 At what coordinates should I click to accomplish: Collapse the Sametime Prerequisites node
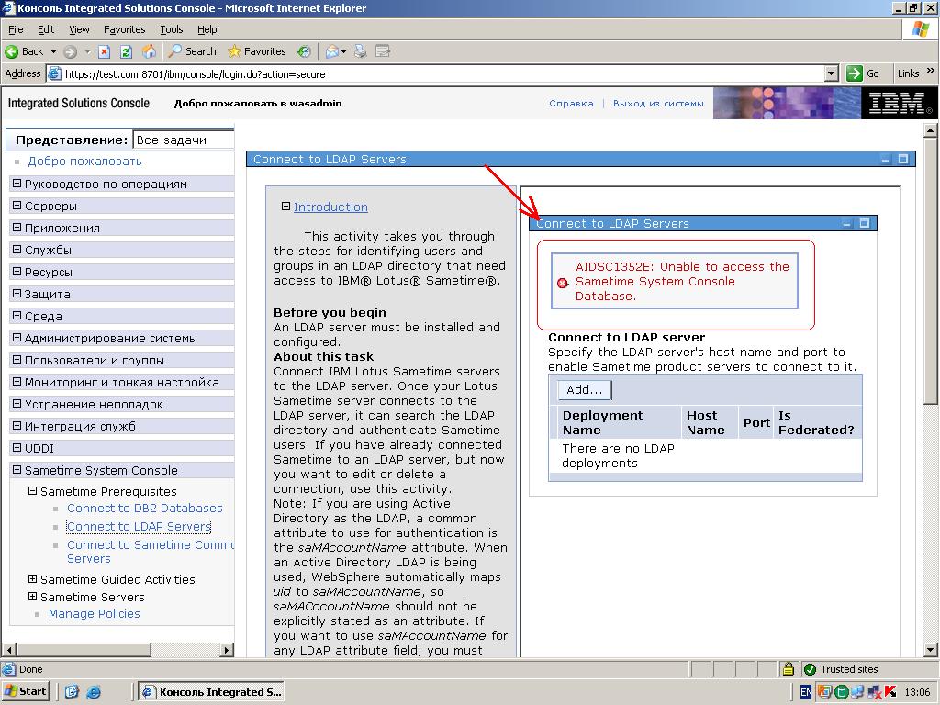[33, 491]
